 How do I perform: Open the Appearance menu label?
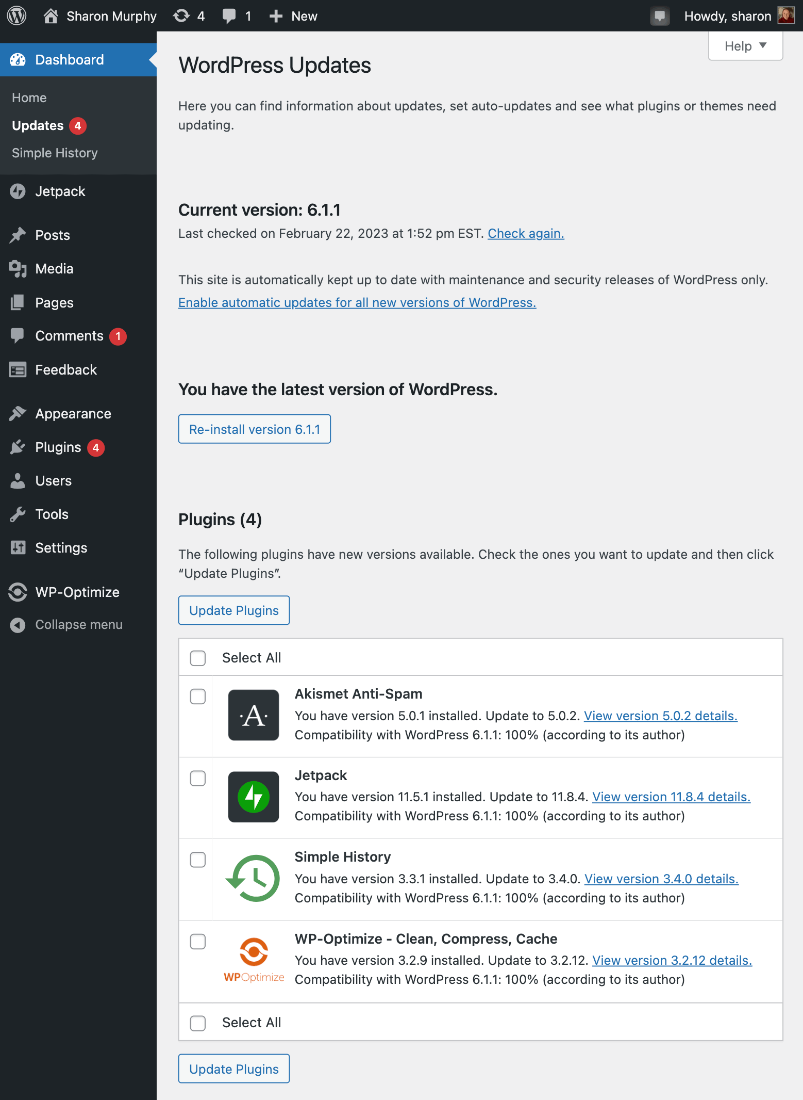tap(73, 414)
